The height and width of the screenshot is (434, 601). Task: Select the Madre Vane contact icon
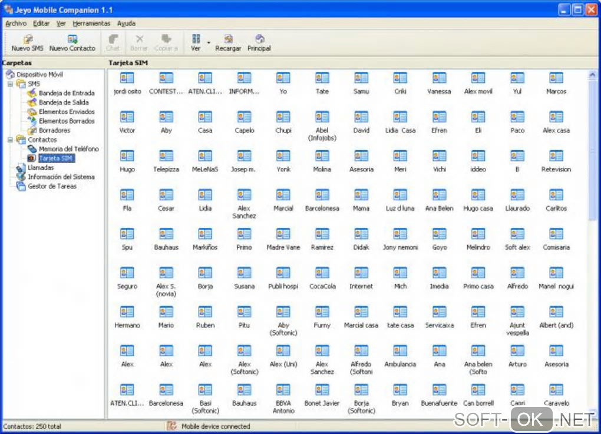pyautogui.click(x=283, y=234)
